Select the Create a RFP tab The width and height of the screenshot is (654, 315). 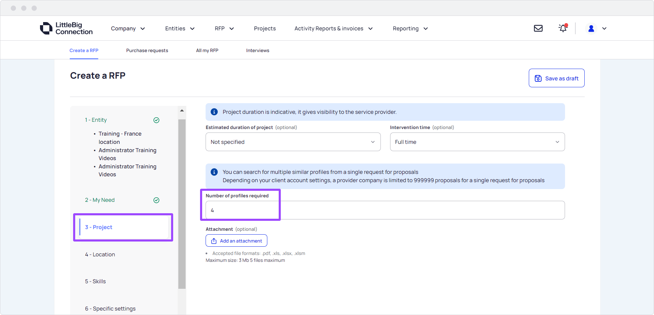click(x=84, y=50)
